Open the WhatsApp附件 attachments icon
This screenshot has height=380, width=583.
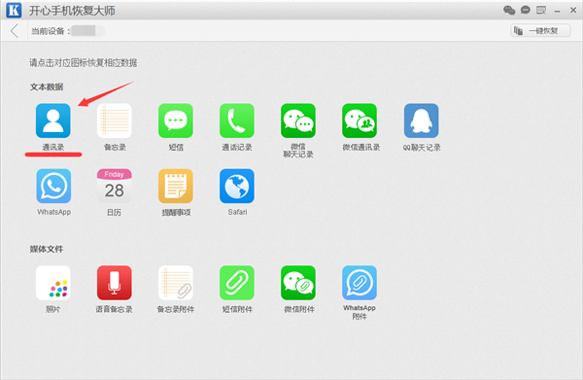[x=360, y=283]
